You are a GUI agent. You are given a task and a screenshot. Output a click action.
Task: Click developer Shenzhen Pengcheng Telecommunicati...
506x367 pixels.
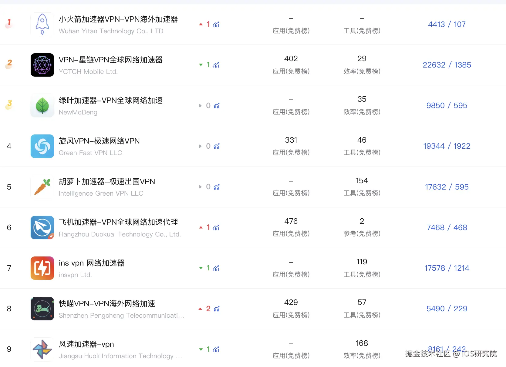click(x=121, y=315)
